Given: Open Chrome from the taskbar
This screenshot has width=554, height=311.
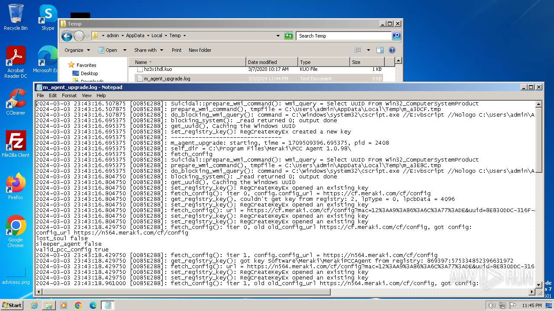Looking at the screenshot, I should tap(78, 305).
